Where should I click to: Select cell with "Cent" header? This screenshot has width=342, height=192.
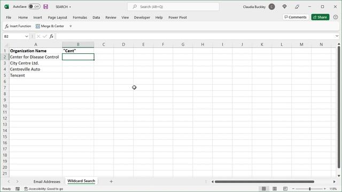[78, 51]
